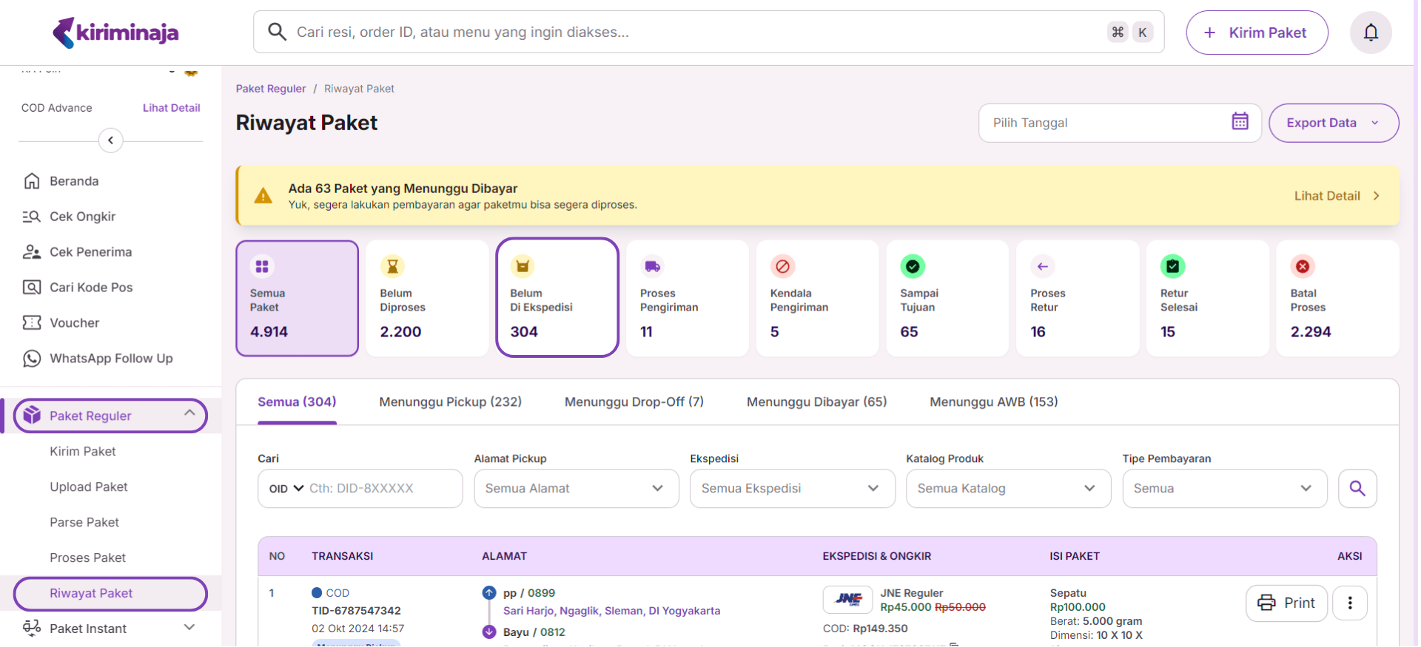The height and width of the screenshot is (647, 1421).
Task: Open the Semua Ekspedisi dropdown
Action: tap(792, 488)
